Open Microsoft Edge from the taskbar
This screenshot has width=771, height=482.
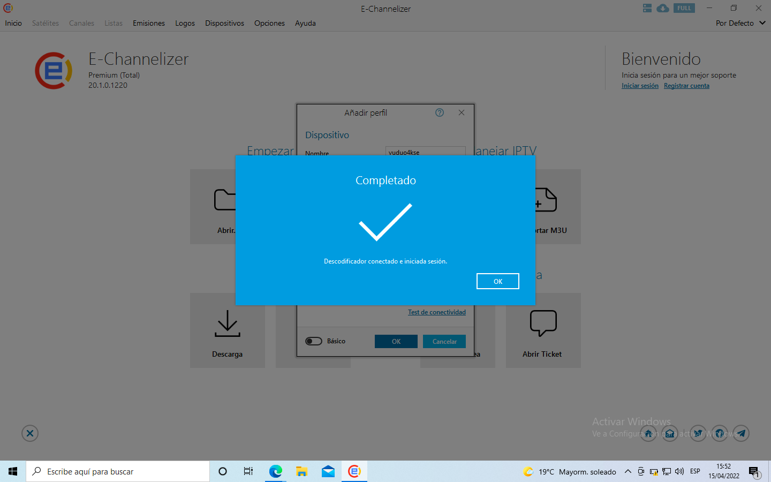275,471
